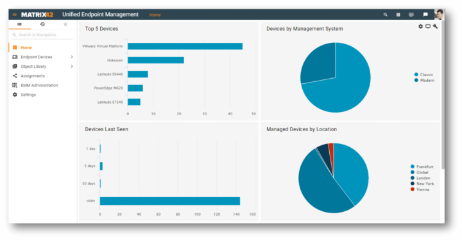Viewport: 462px width, 240px height.
Task: Open the video tutorial icon in header
Action: [x=411, y=14]
